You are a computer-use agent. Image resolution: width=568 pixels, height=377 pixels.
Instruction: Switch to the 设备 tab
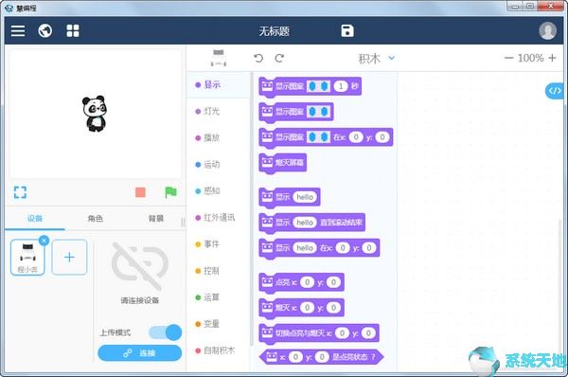[35, 218]
